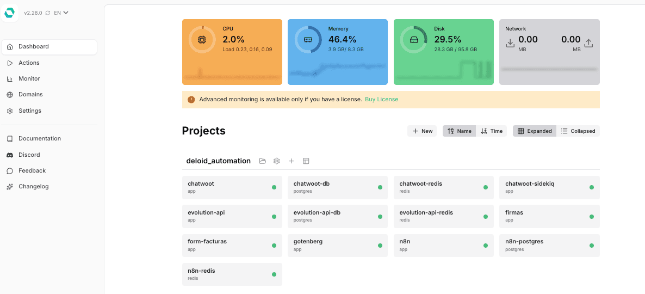Click the Network upload arrow icon

[x=588, y=43]
